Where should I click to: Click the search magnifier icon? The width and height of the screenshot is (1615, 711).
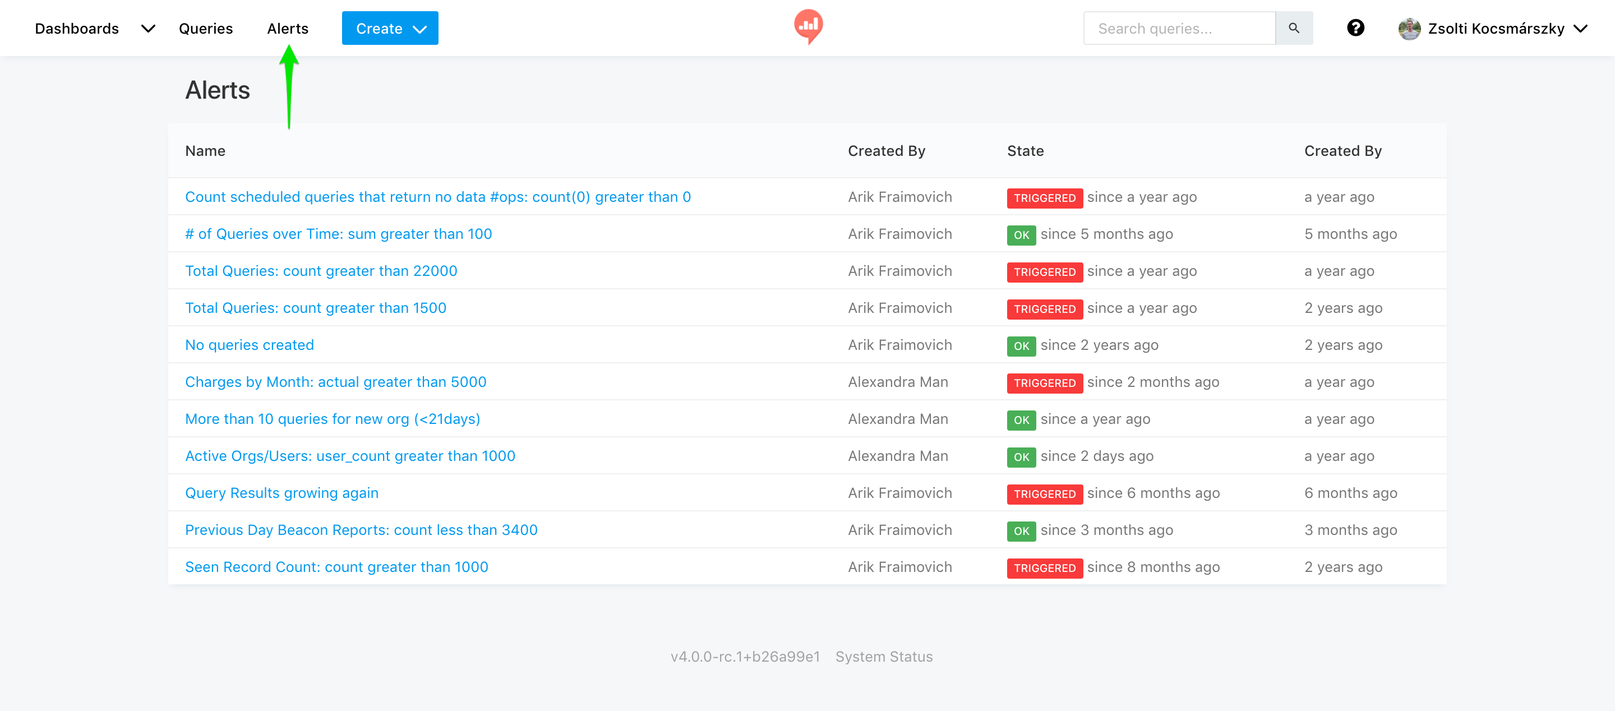coord(1293,28)
